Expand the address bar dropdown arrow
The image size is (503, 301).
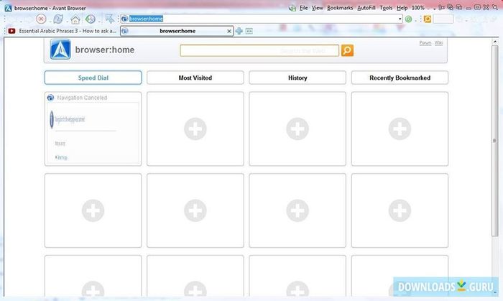point(400,19)
